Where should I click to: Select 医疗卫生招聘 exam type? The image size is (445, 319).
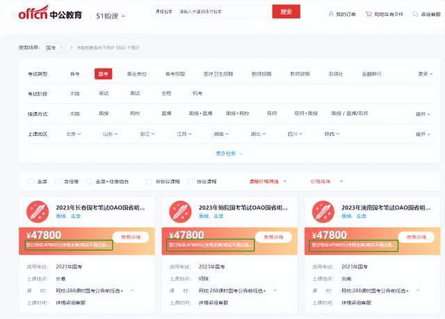point(218,73)
